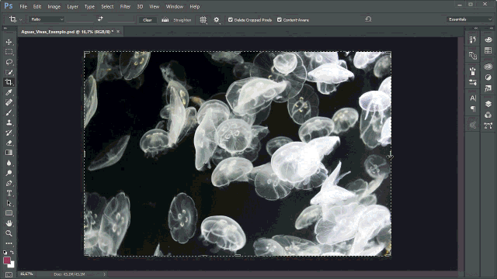Screen dimensions: 497x279
Task: Swap foreground and background colors
Action: [x=12, y=252]
